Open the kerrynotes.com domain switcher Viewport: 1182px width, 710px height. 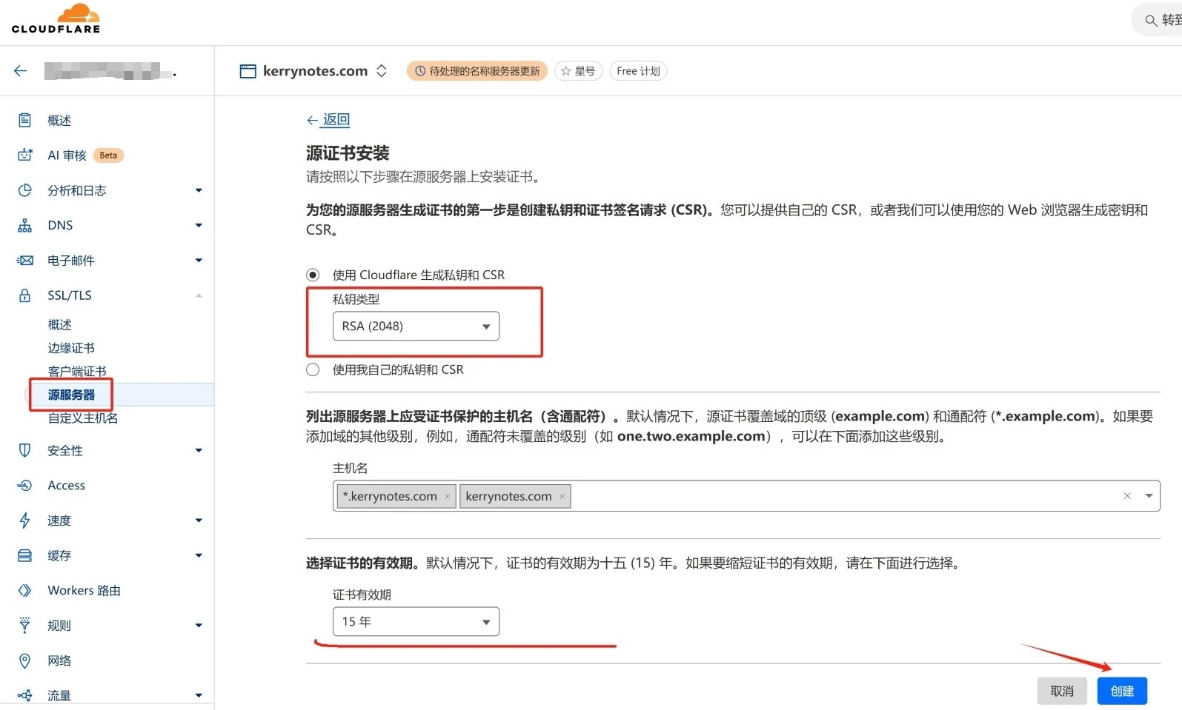coord(382,71)
